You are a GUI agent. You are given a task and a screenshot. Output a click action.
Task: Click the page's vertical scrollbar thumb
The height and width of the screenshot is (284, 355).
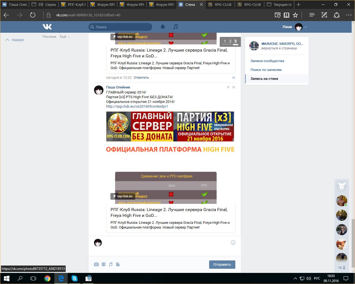tap(353, 243)
